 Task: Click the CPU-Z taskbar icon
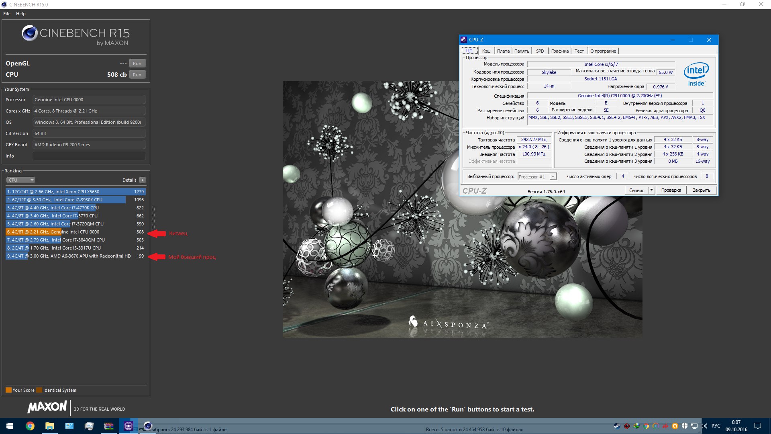pos(128,426)
